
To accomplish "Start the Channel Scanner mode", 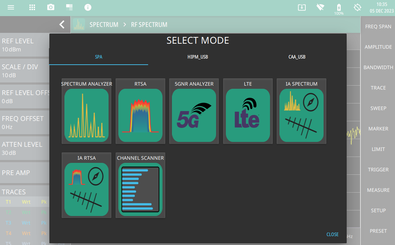I will click(140, 189).
